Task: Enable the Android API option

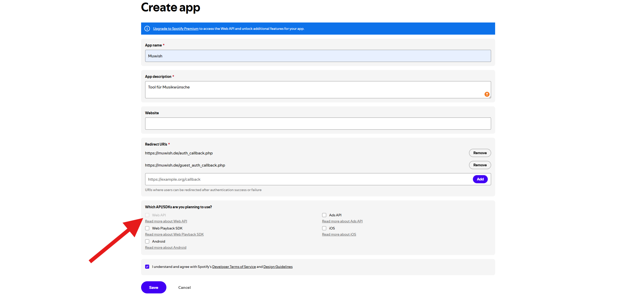Action: click(147, 241)
